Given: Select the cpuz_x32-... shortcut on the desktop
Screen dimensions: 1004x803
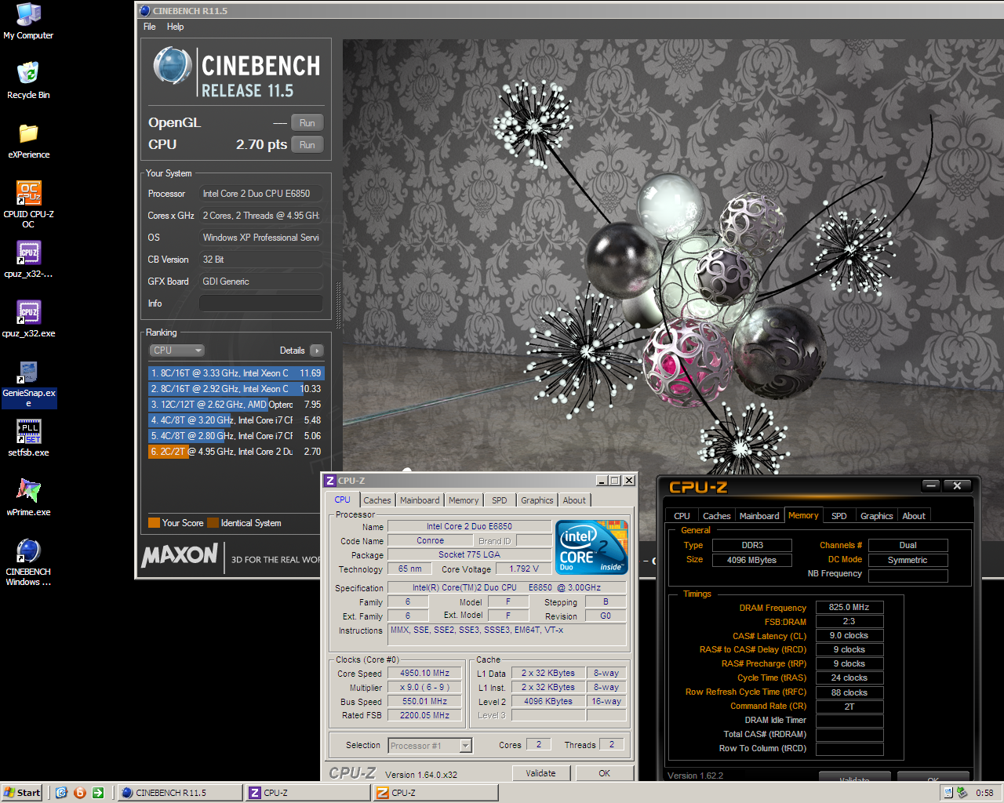Looking at the screenshot, I should click(28, 260).
